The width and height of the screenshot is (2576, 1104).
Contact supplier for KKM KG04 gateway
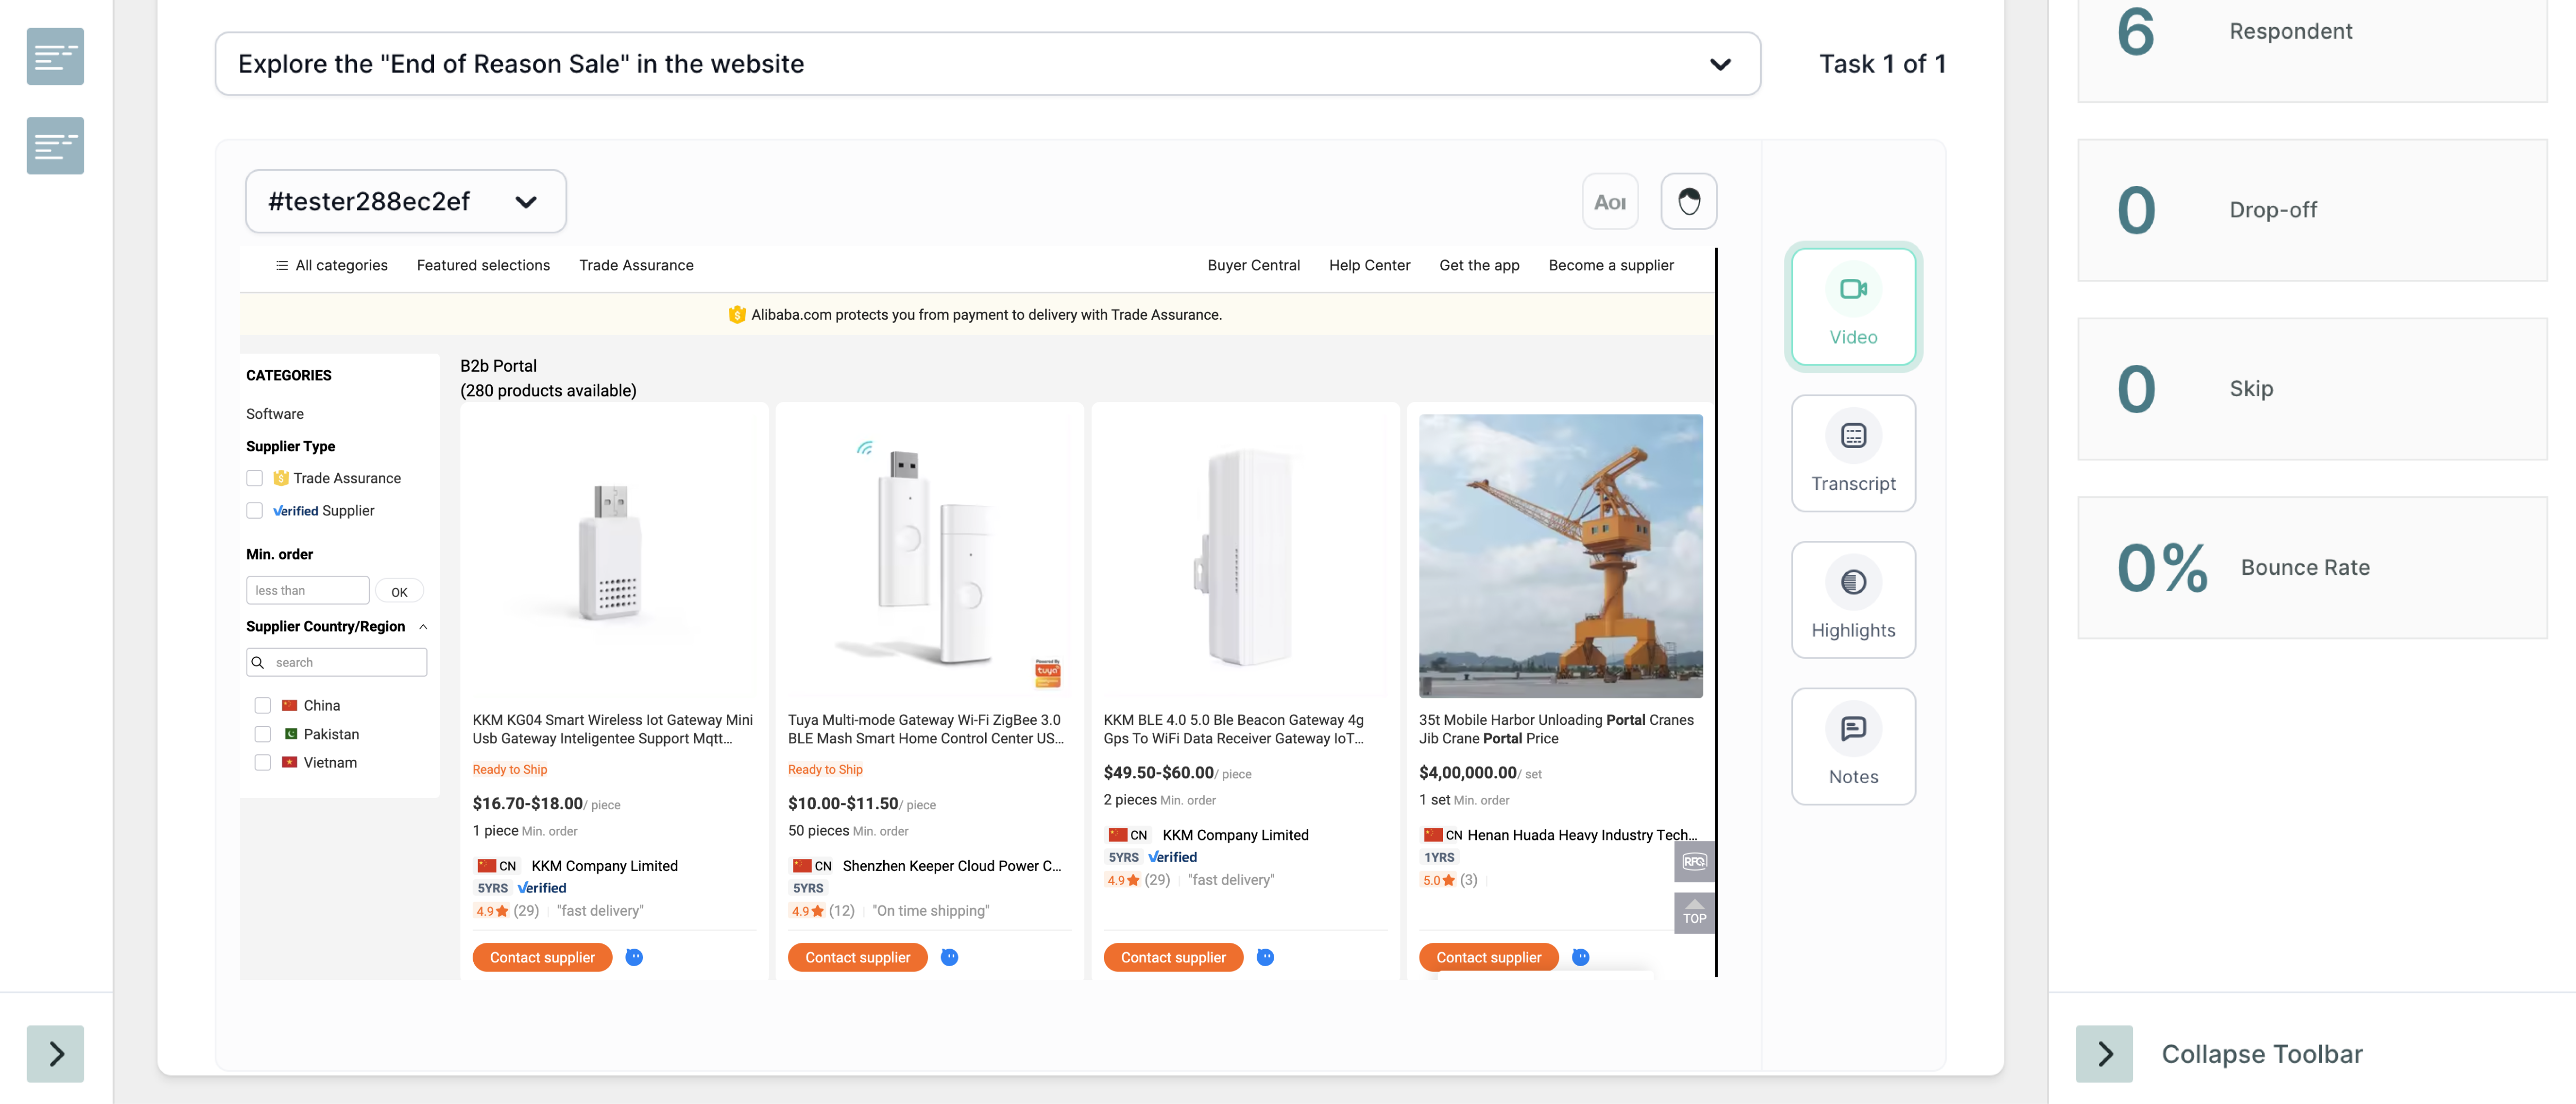pyautogui.click(x=542, y=958)
